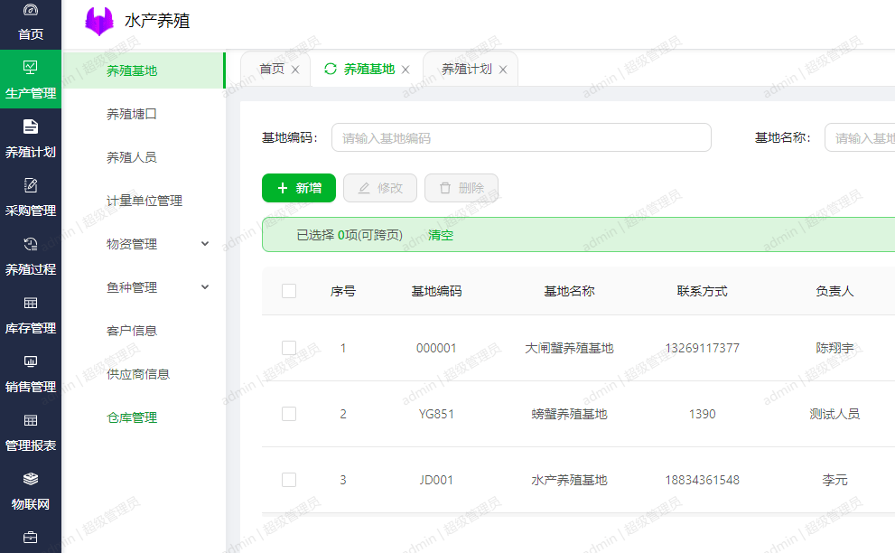Open the 首页 dashboard icon in sidebar
This screenshot has width=895, height=553.
pyautogui.click(x=30, y=10)
